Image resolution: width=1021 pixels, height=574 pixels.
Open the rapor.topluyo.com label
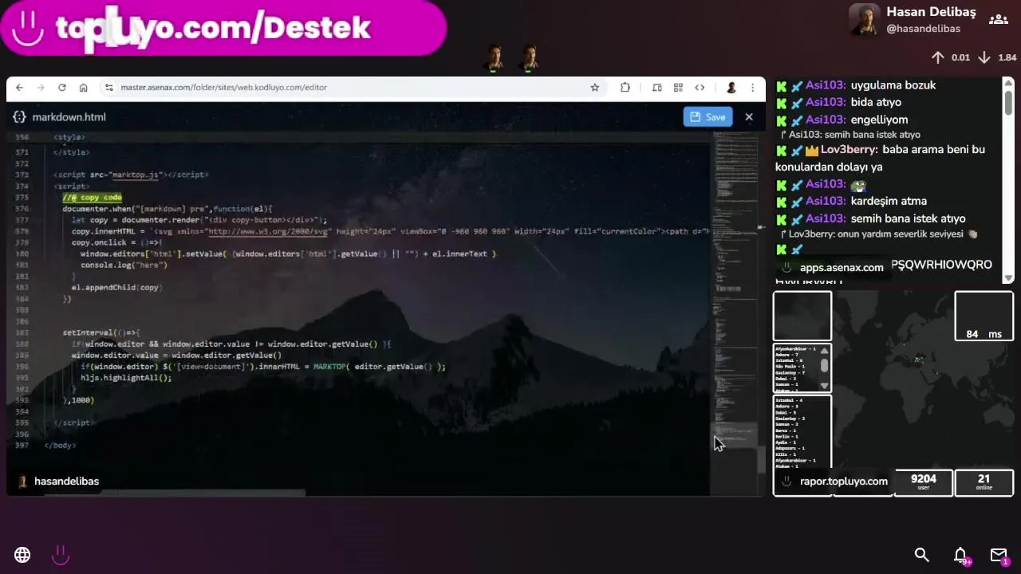[x=844, y=482]
